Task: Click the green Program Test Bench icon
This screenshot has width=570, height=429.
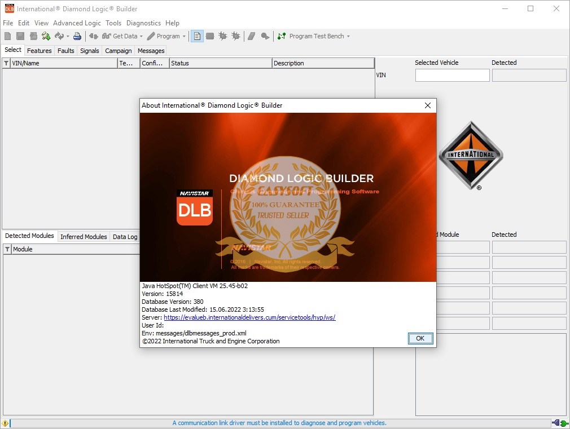Action: click(282, 36)
